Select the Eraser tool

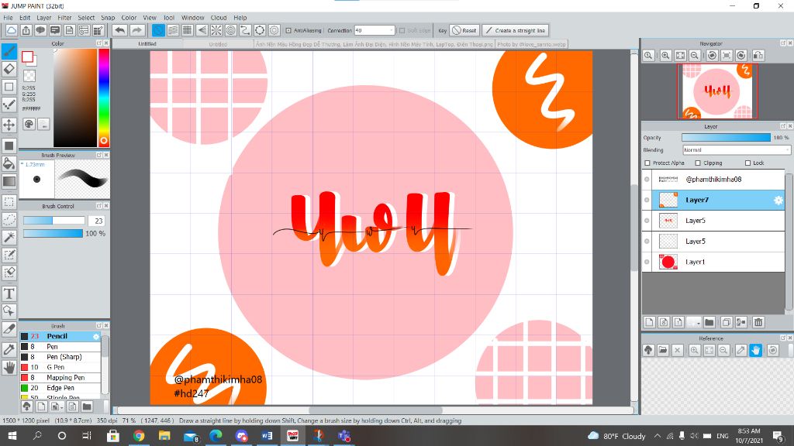click(9, 69)
